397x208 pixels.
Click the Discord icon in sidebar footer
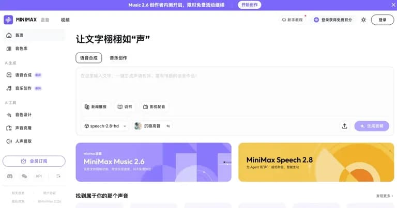pos(10,176)
